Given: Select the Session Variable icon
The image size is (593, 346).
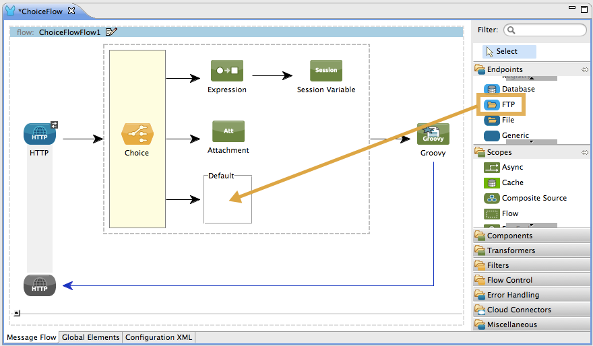Looking at the screenshot, I should point(325,71).
